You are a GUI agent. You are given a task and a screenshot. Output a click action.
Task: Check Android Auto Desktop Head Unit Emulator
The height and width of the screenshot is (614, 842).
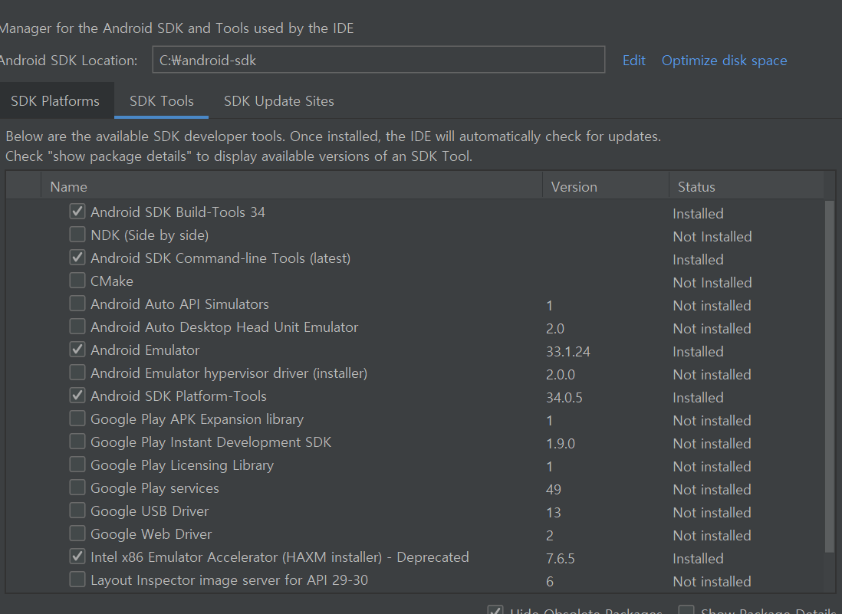pyautogui.click(x=77, y=327)
